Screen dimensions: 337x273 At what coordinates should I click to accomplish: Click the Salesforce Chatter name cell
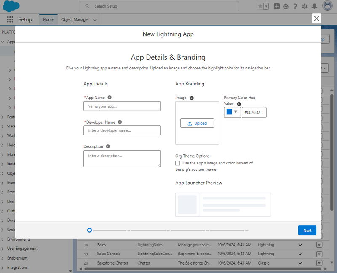pos(112,263)
